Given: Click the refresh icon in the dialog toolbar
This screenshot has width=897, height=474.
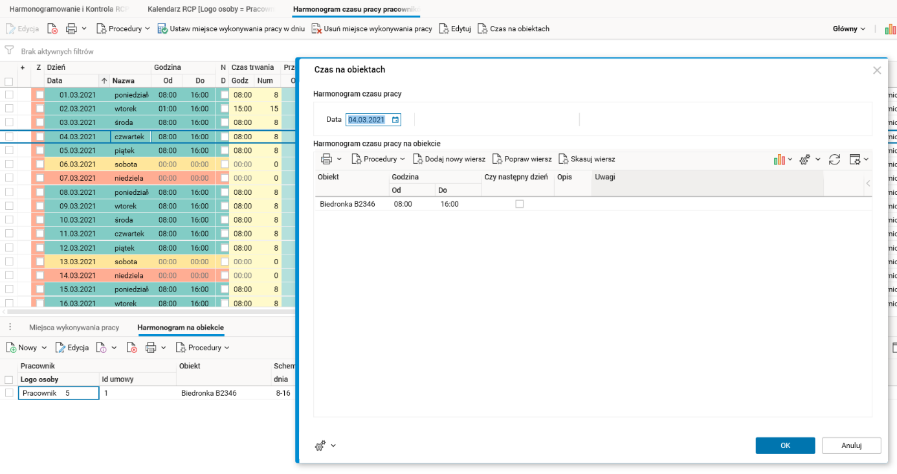Looking at the screenshot, I should (x=834, y=159).
